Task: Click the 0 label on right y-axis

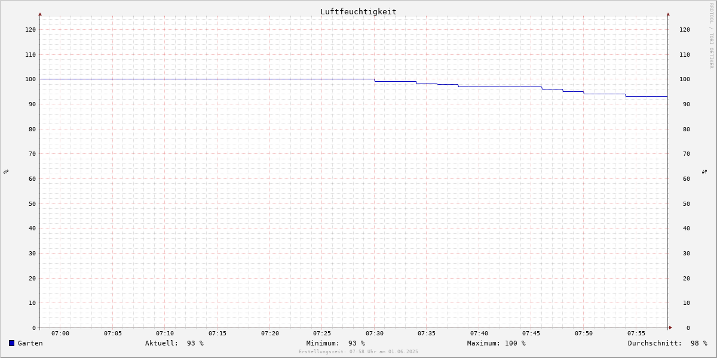Action: click(x=688, y=328)
